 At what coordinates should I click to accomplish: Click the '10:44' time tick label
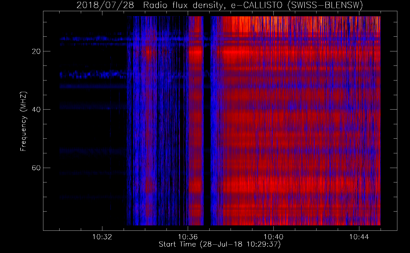point(359,237)
